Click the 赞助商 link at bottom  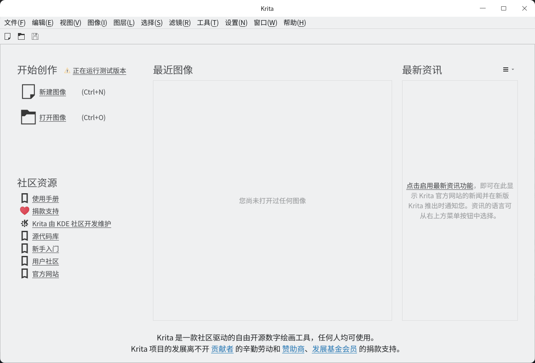(x=293, y=349)
